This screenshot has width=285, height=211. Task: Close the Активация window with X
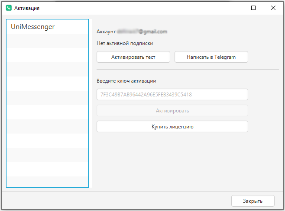[273, 8]
